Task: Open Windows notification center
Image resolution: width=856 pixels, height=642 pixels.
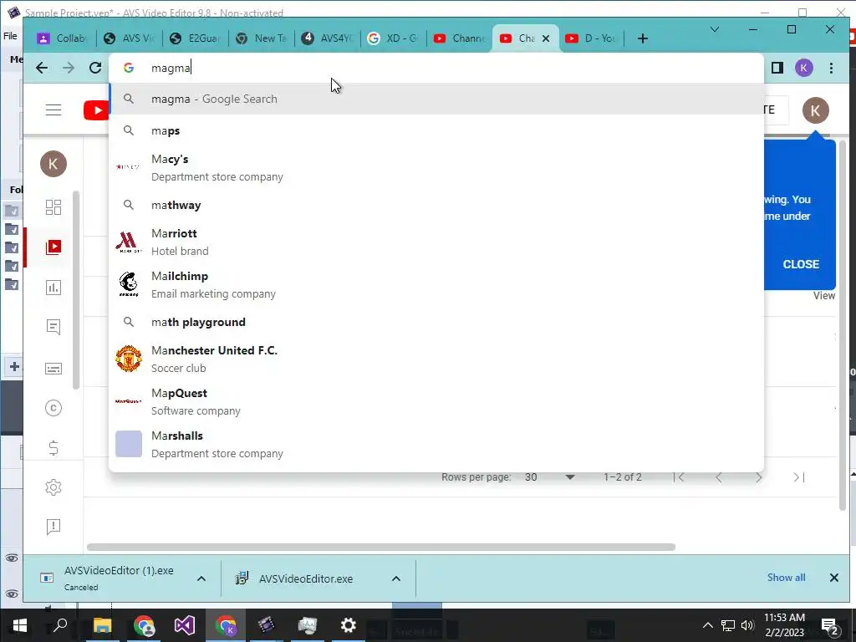Action: pyautogui.click(x=830, y=625)
